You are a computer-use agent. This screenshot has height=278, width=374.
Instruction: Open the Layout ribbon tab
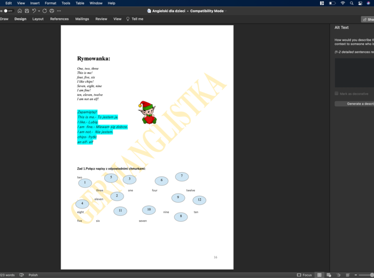click(38, 19)
